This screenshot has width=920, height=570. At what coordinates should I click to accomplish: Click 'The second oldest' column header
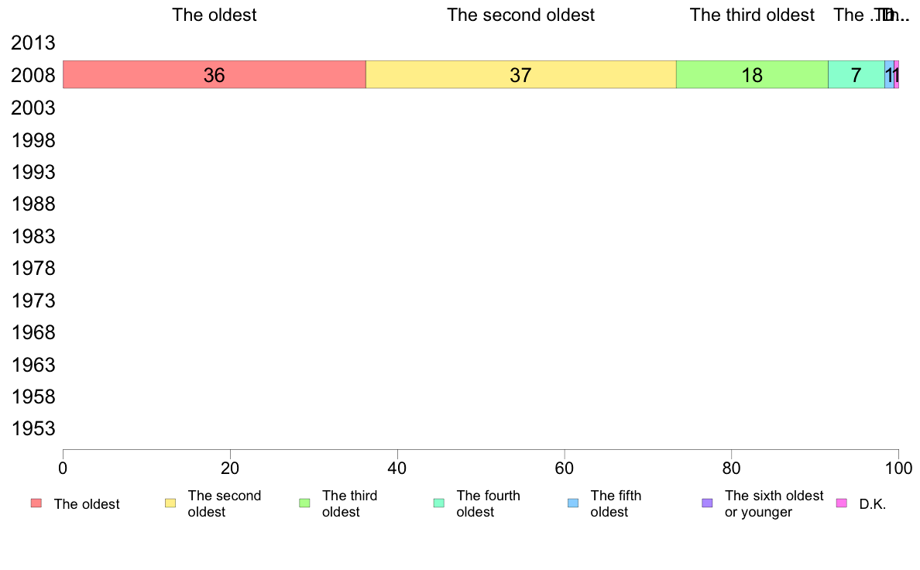[521, 15]
